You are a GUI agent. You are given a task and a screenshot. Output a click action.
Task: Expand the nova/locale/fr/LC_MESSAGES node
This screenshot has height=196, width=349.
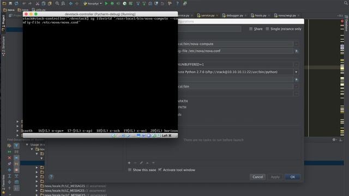(x=37, y=186)
